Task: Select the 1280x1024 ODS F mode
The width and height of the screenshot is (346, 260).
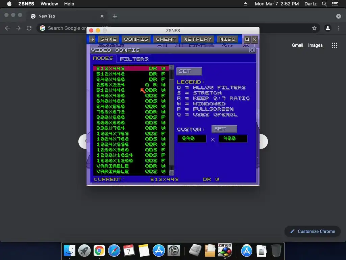Action: (131, 155)
